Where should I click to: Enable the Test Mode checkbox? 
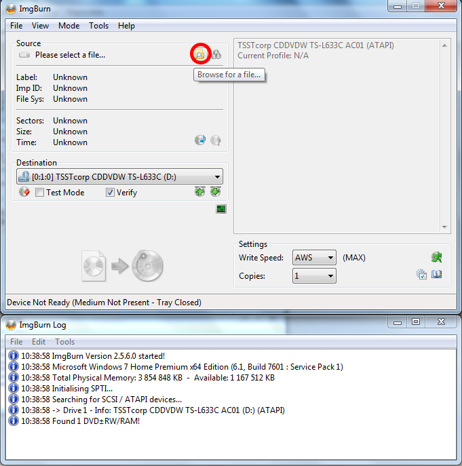tap(39, 193)
